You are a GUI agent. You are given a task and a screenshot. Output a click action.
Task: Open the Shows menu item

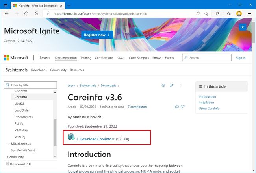coord(157,58)
